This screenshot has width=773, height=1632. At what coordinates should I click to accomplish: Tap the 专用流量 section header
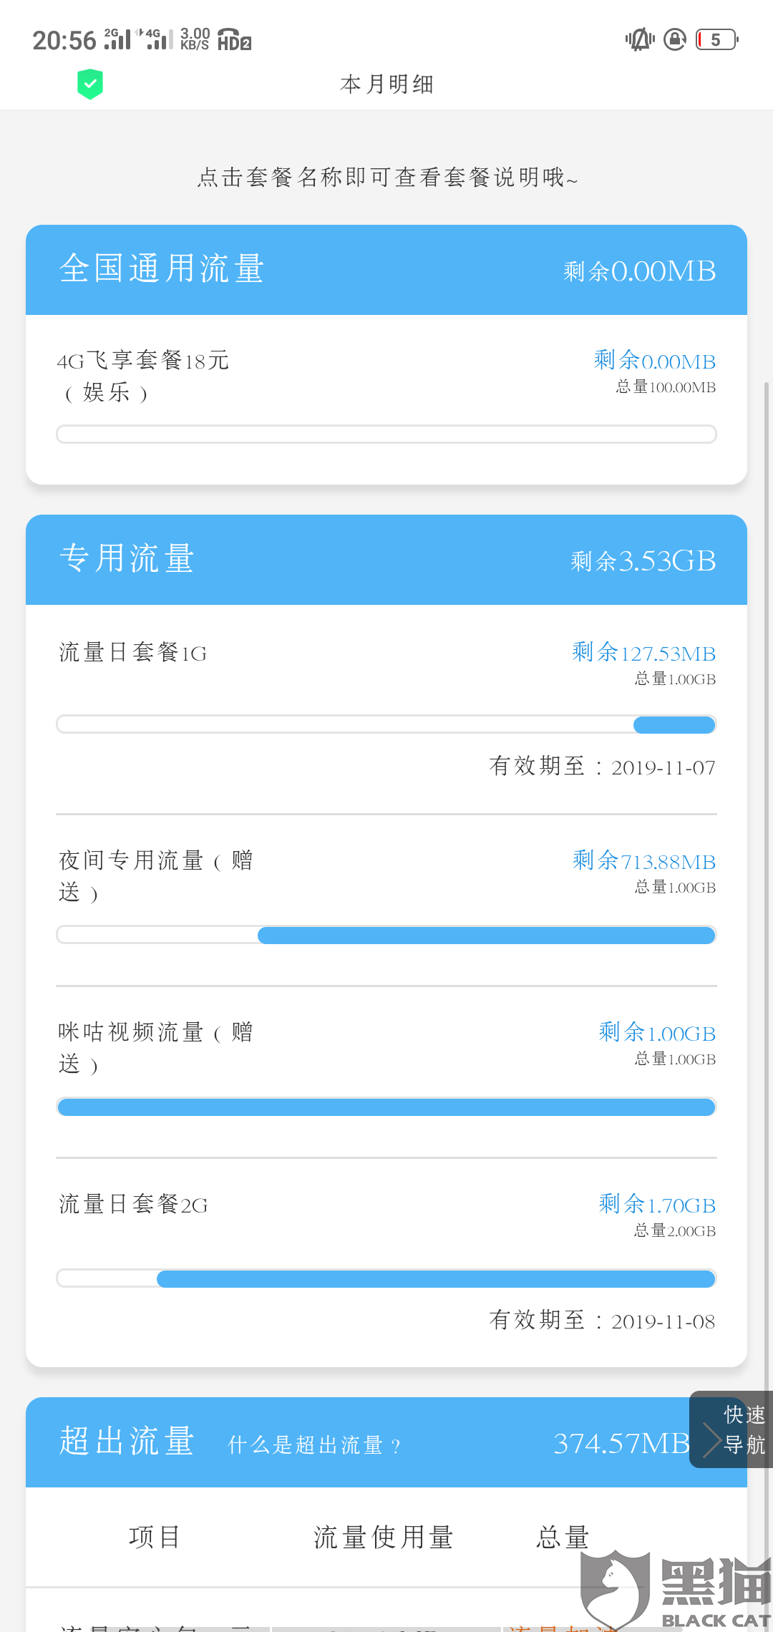tap(127, 560)
